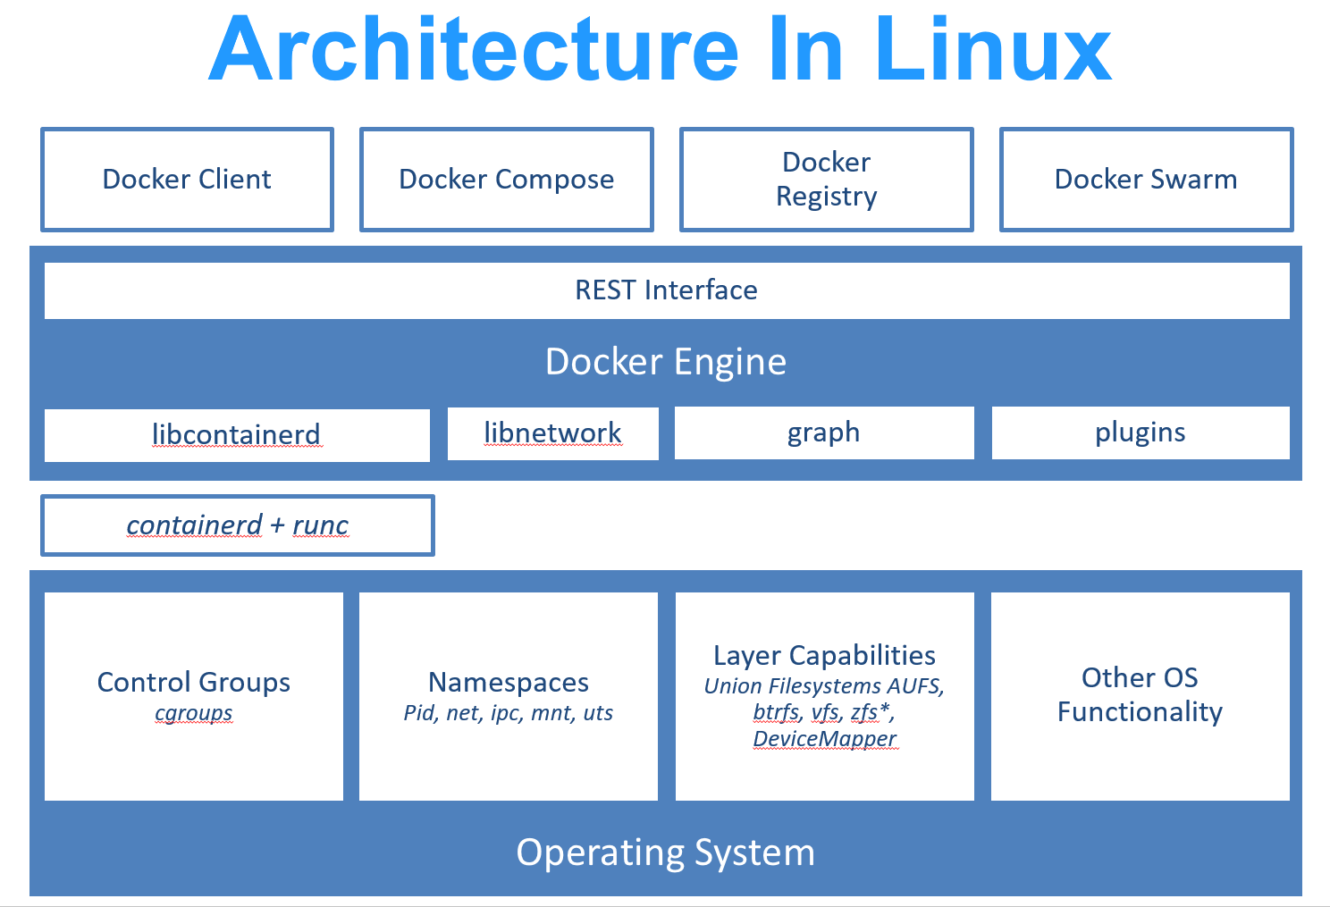The image size is (1330, 907).
Task: Open the Docker Compose component
Action: point(506,179)
